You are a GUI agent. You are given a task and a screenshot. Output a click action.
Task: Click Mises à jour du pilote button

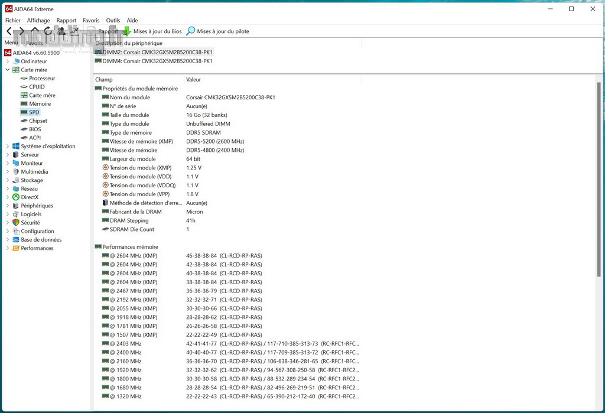point(217,31)
